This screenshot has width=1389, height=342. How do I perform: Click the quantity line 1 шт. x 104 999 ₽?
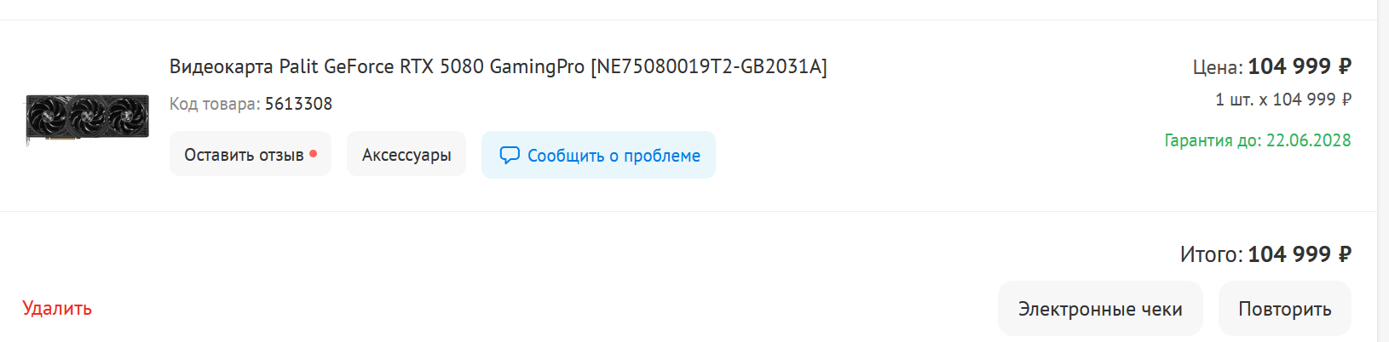(x=1282, y=100)
